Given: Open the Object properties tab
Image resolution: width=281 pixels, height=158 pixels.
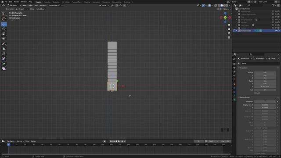Looking at the screenshot, I should (234, 84).
